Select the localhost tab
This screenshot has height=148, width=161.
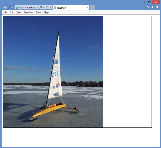pos(71,8)
